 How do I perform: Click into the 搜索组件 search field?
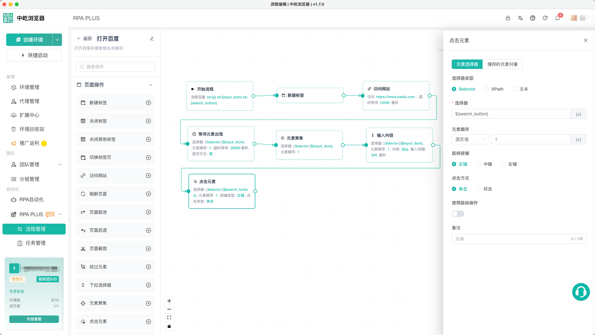click(116, 67)
